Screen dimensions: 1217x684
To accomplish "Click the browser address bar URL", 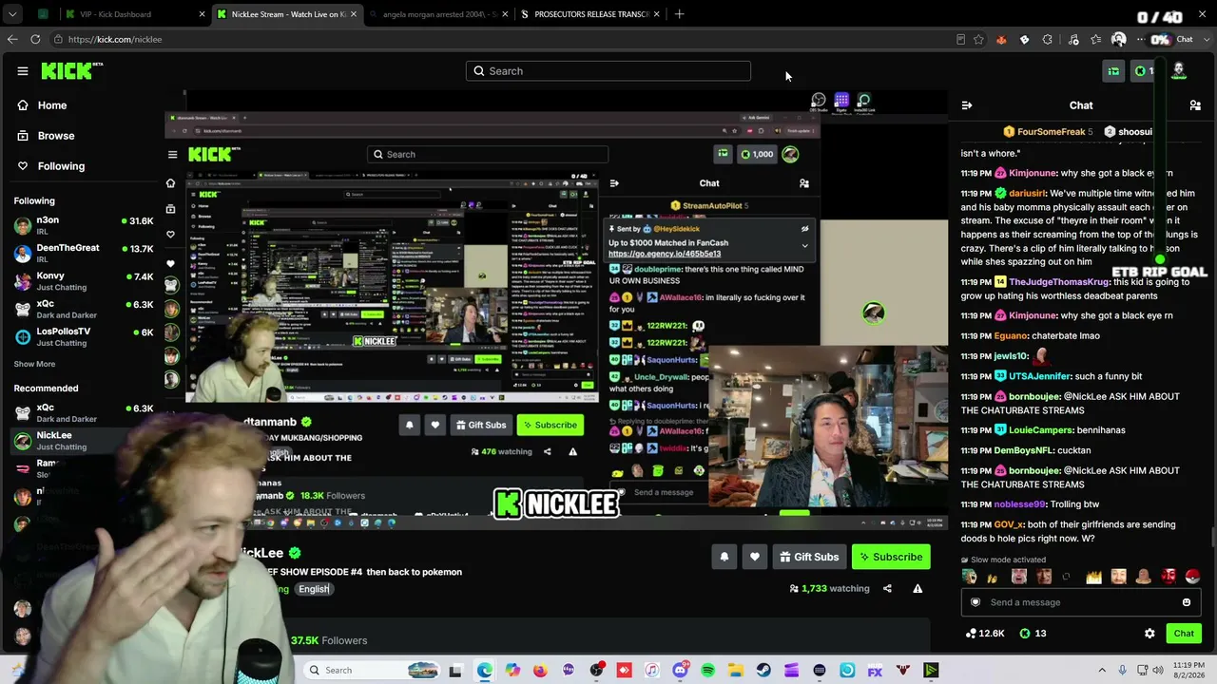I will [x=115, y=40].
